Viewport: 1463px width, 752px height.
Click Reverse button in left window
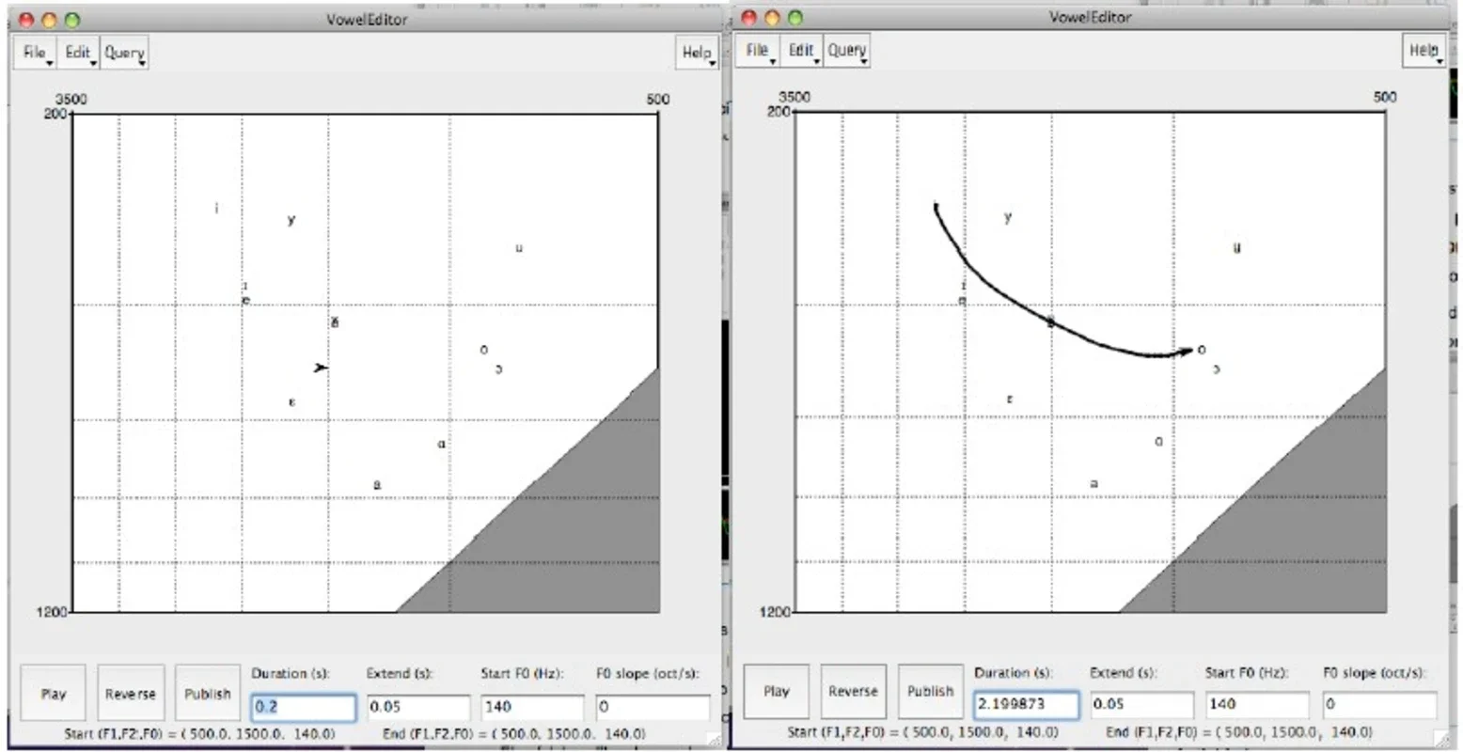(131, 694)
